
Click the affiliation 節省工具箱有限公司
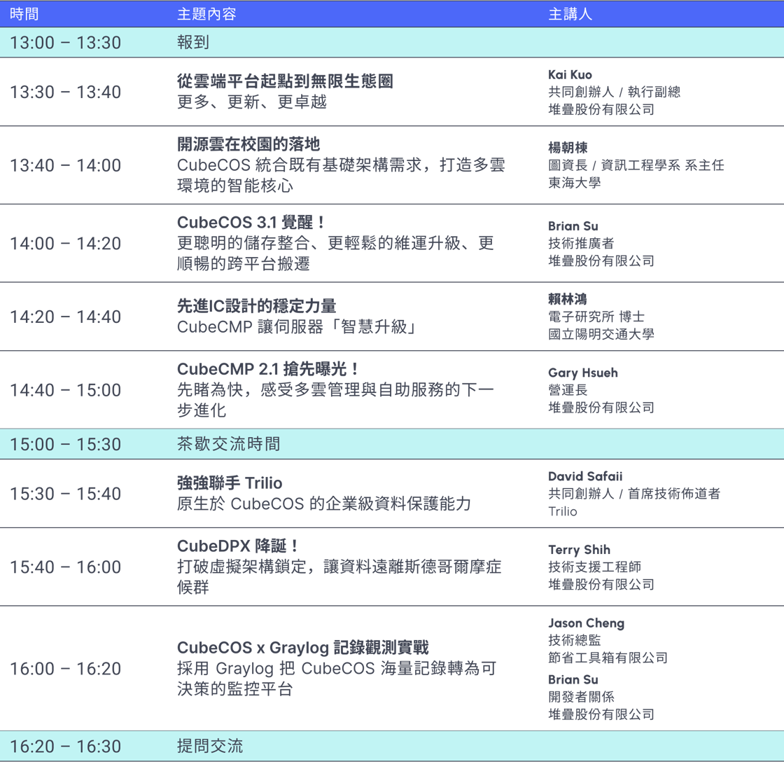[x=608, y=658]
